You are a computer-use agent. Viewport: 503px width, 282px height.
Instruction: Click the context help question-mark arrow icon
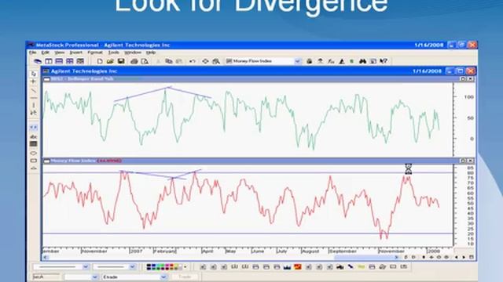(x=384, y=61)
